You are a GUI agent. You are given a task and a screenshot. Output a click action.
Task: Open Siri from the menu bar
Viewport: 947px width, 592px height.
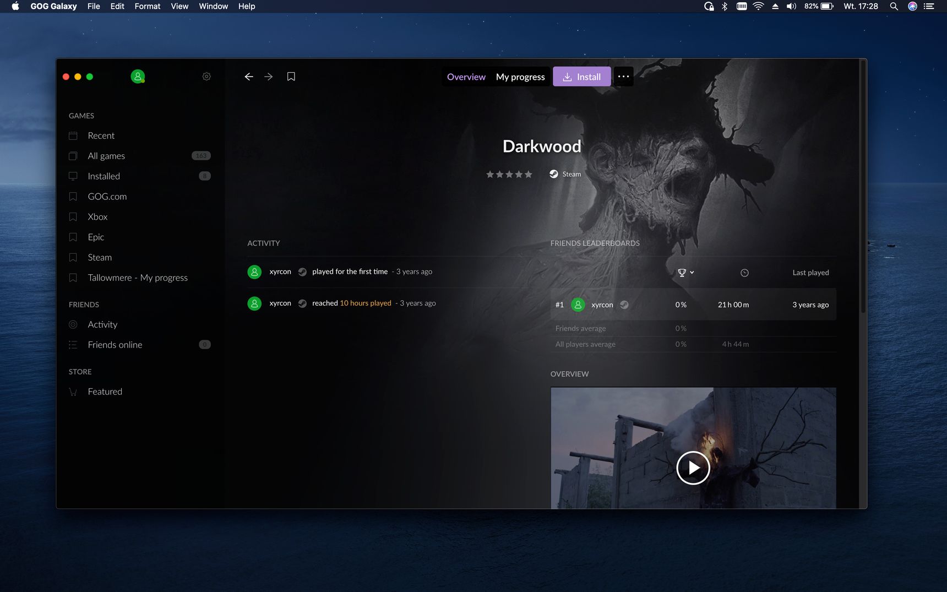(x=912, y=6)
